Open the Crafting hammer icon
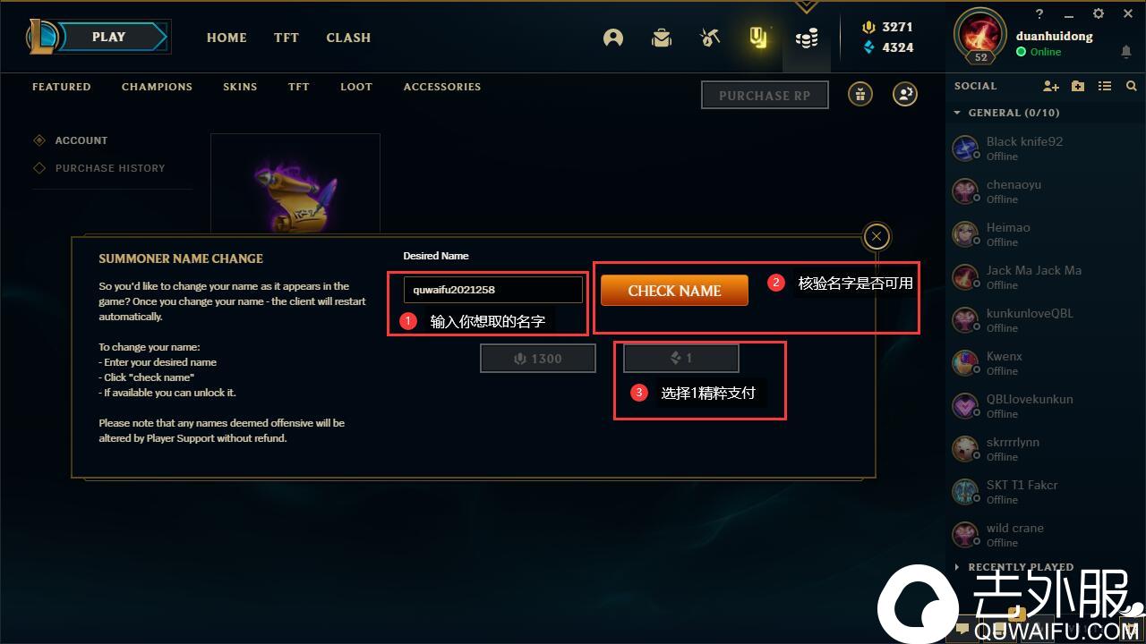Screen dimensions: 1146x644 click(710, 38)
